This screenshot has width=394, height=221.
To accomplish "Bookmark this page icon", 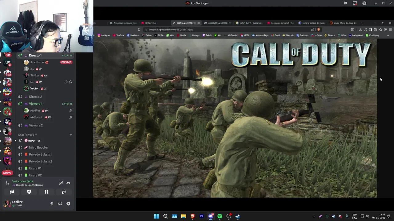I will point(139,29).
